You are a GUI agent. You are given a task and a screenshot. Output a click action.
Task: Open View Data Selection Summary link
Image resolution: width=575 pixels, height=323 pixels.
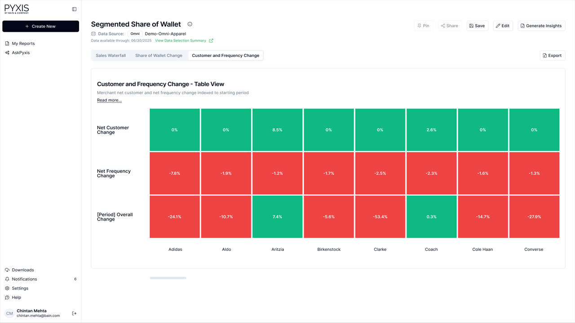click(x=184, y=40)
